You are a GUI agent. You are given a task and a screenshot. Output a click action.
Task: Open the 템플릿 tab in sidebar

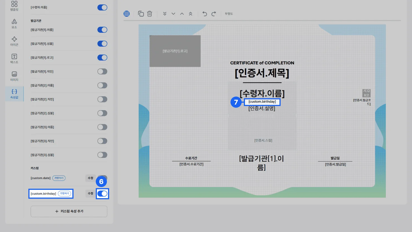[x=14, y=6]
